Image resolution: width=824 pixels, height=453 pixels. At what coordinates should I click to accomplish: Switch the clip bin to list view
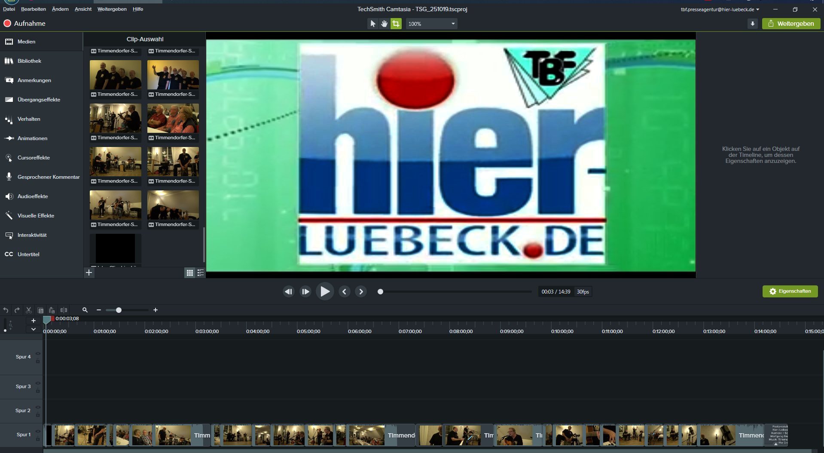[200, 273]
